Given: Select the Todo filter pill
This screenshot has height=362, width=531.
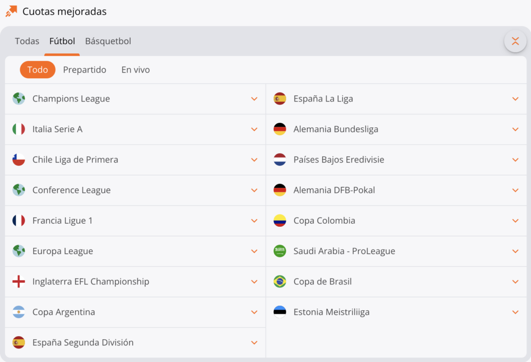Looking at the screenshot, I should [x=37, y=70].
